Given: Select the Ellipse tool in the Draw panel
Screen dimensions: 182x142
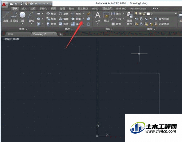Looking at the screenshot, I should [39, 19].
